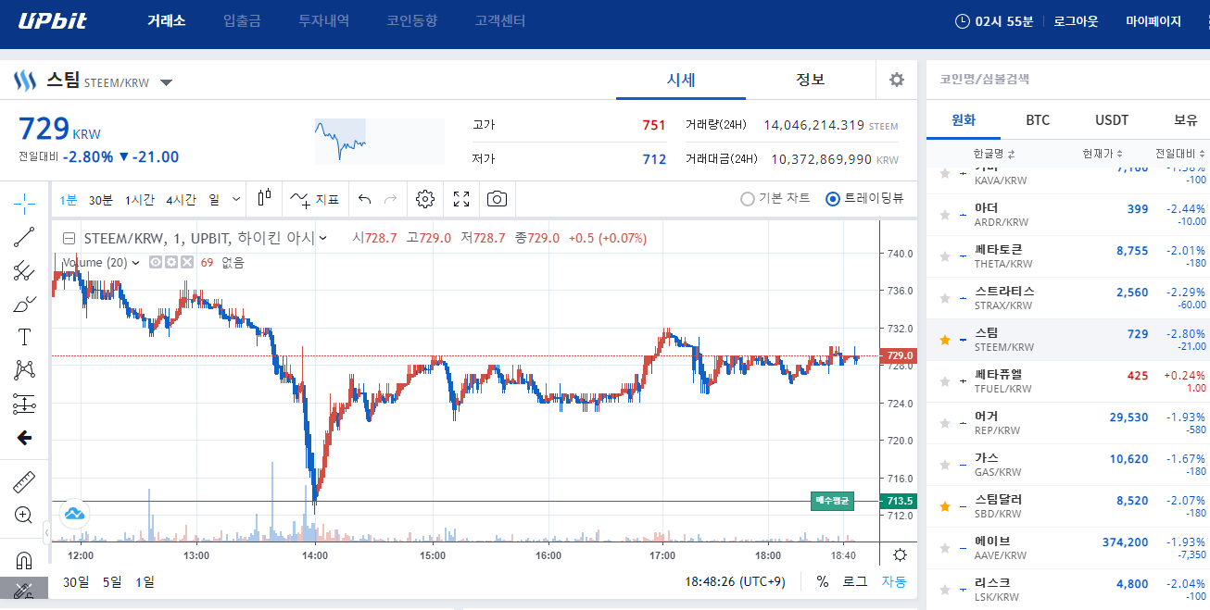This screenshot has width=1210, height=610.
Task: Switch to the USDT market tab
Action: 1112,120
